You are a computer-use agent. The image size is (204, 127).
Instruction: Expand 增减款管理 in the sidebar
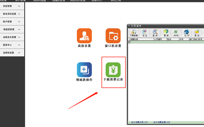coord(12,30)
